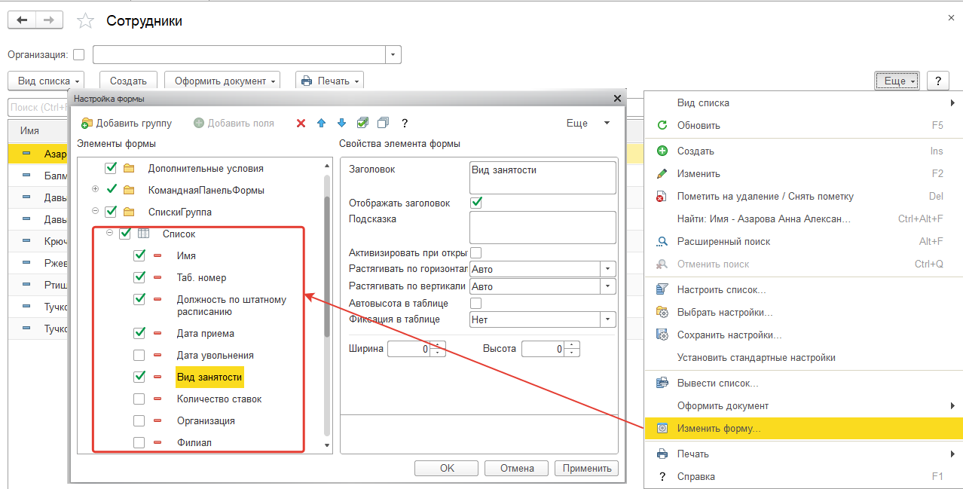Image resolution: width=963 pixels, height=489 pixels.
Task: Select Дополнительные условия tree row
Action: click(205, 167)
